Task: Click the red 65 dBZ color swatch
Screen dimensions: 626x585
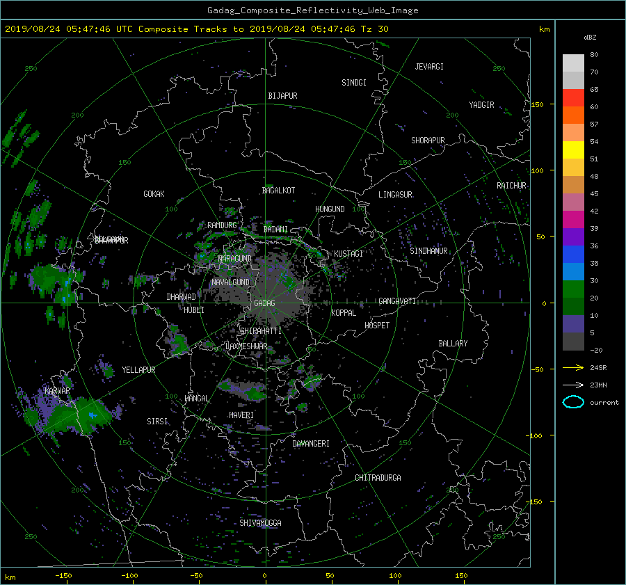Action: [573, 97]
